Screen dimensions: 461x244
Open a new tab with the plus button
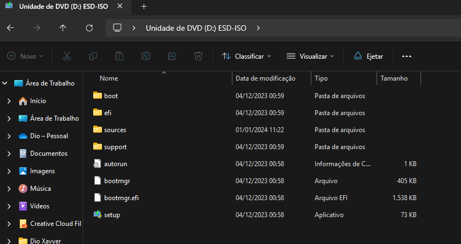tap(144, 7)
